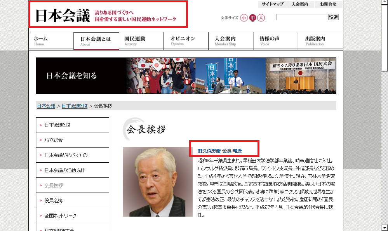388x231 pixels.
Task: Select large font size 大
Action: [261, 18]
